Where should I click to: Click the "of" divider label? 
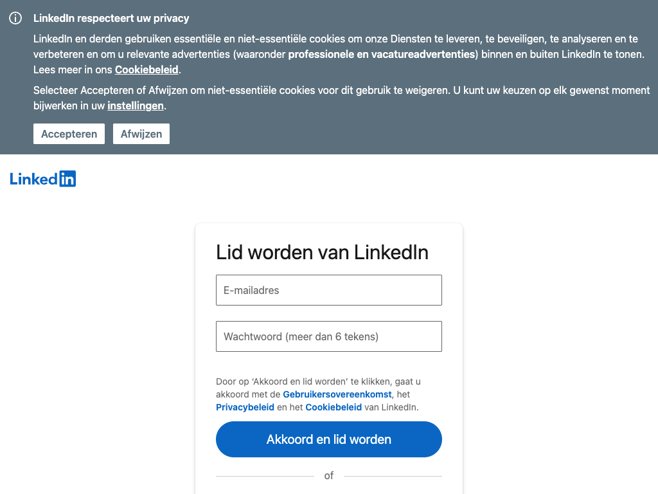[329, 476]
